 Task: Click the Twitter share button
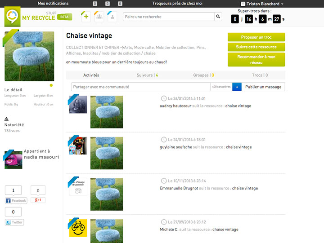(x=14, y=222)
